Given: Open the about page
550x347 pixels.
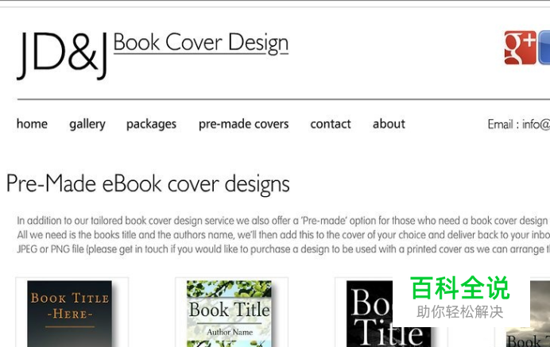Looking at the screenshot, I should (x=389, y=124).
